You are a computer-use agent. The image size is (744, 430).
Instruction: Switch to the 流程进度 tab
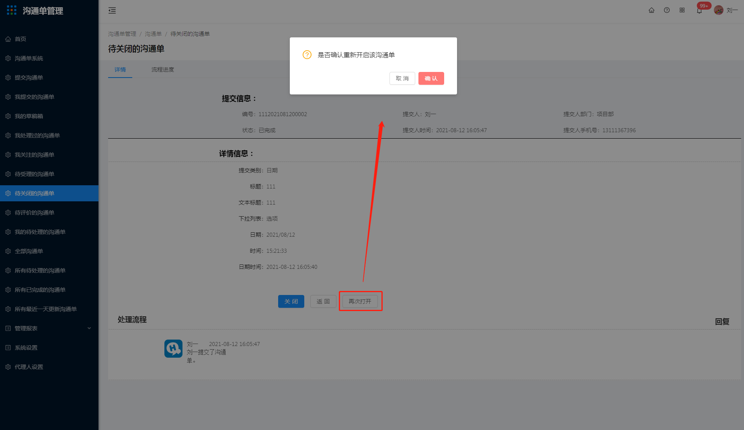tap(163, 70)
